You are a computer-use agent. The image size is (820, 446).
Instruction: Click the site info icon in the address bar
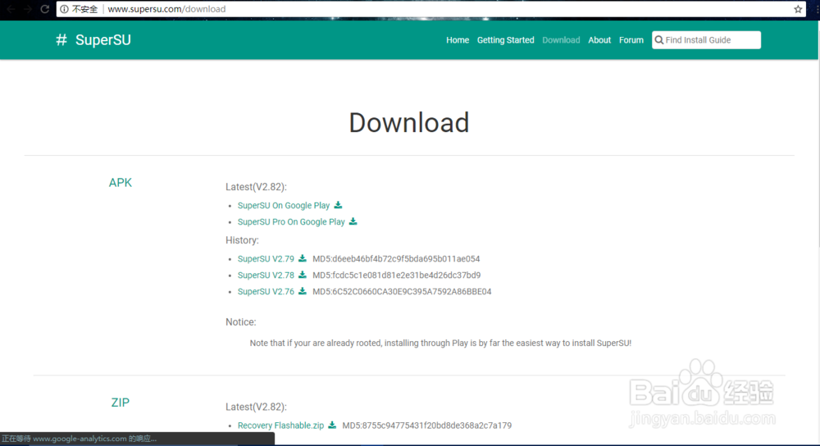point(64,9)
